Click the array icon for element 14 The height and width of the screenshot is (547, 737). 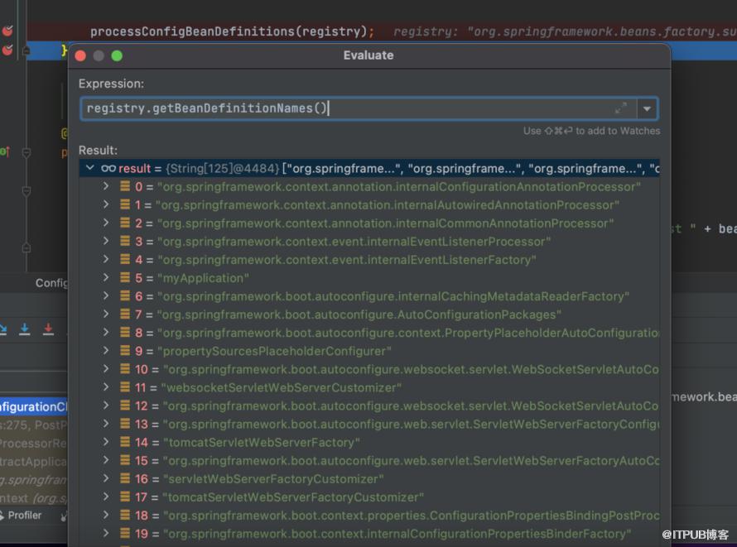[x=125, y=442]
